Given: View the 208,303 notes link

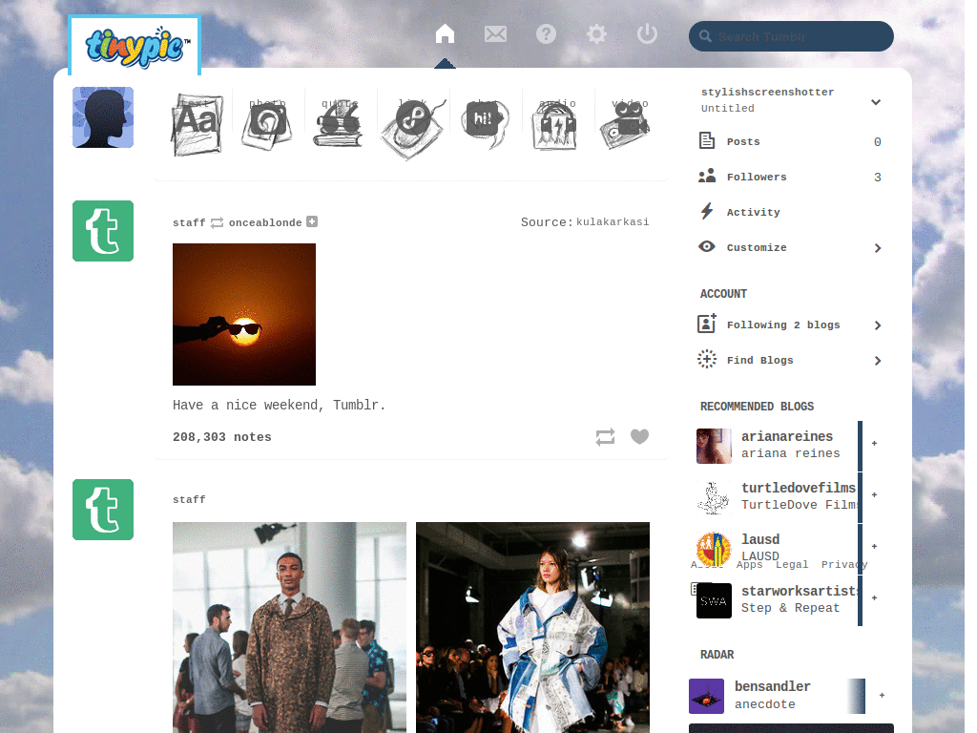Looking at the screenshot, I should 221,437.
